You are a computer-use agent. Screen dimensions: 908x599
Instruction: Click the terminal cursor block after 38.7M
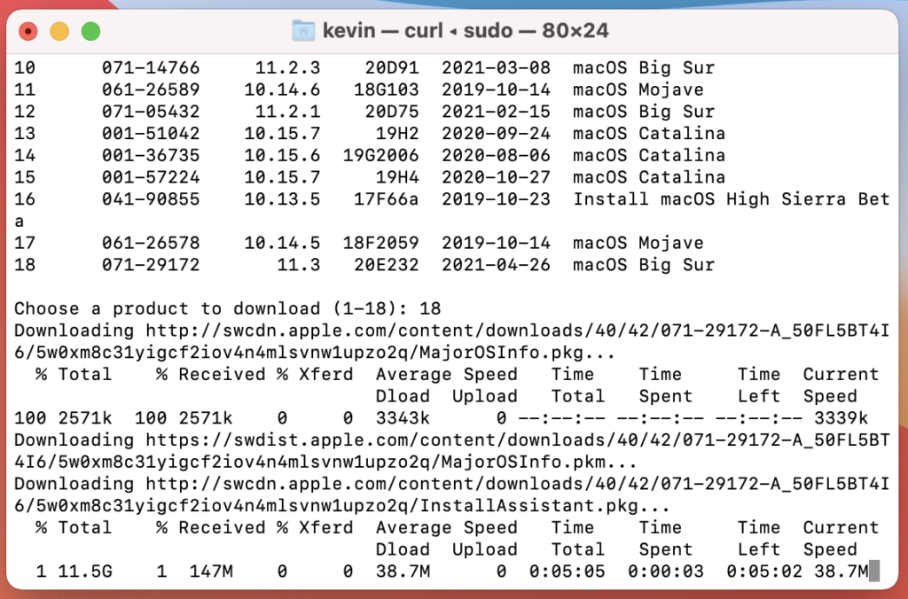tap(873, 572)
